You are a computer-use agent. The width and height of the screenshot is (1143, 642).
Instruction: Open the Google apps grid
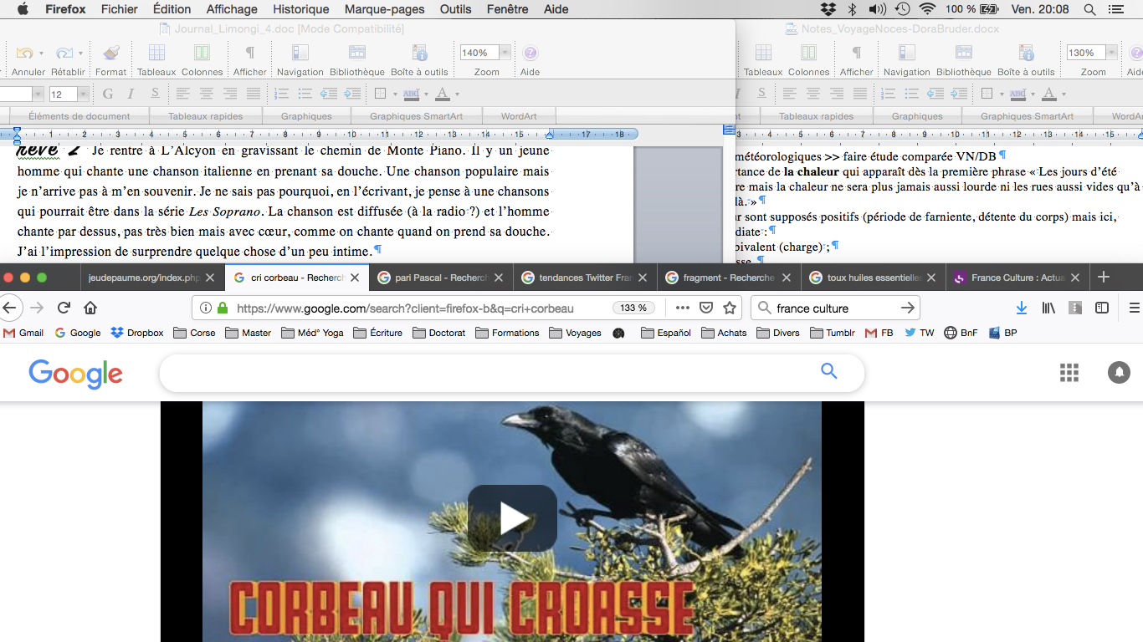pyautogui.click(x=1069, y=373)
